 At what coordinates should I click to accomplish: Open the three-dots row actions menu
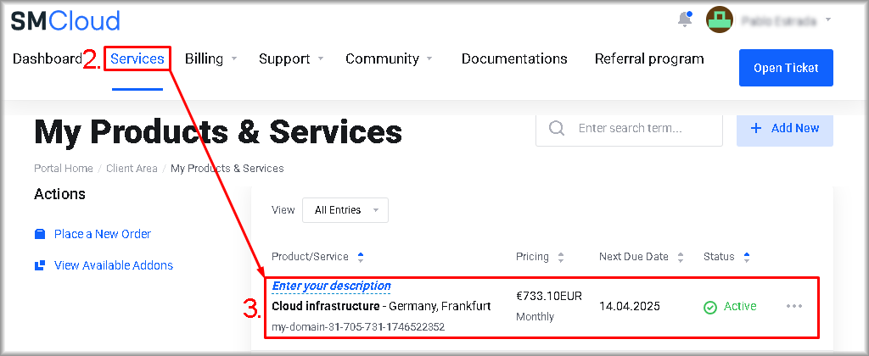coord(794,306)
